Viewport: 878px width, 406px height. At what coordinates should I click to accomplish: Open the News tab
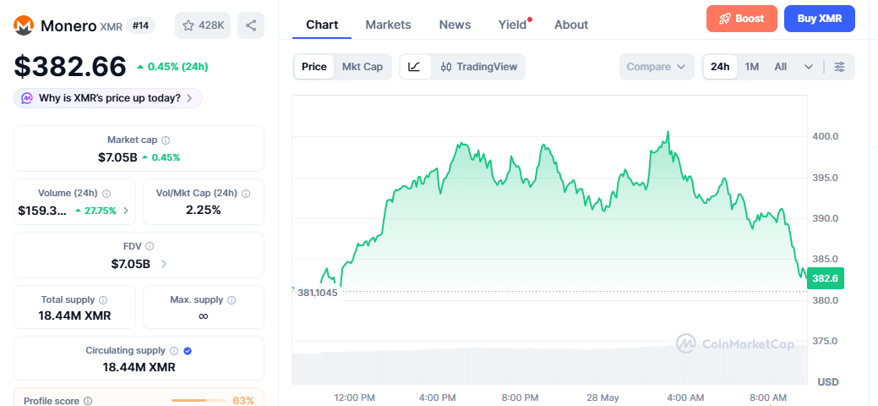click(x=455, y=25)
